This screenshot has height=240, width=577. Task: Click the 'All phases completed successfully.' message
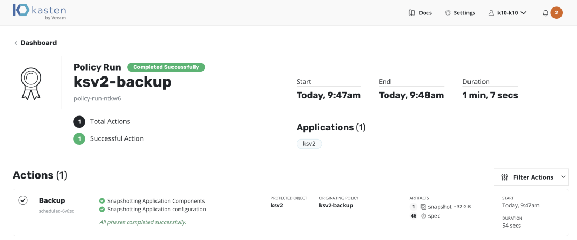click(x=143, y=222)
